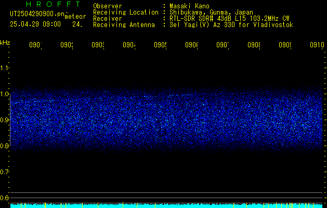
Task: Click the 0.8 frequency axis label
Action: click(x=4, y=146)
